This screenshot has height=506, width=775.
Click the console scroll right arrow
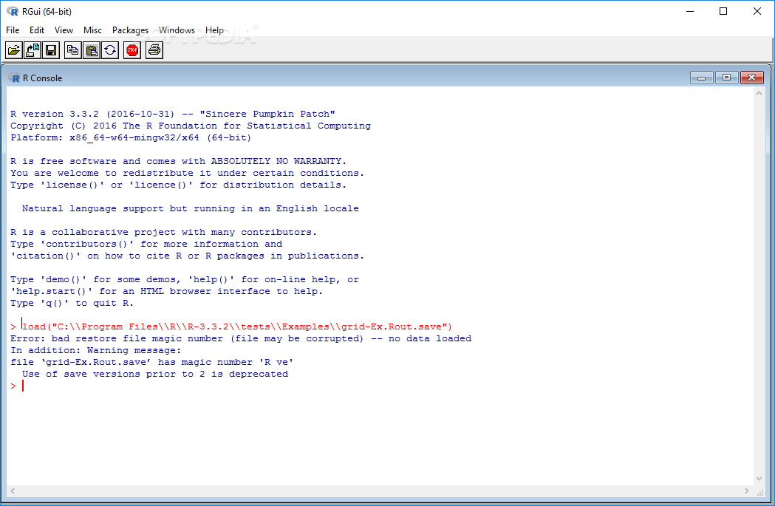[747, 490]
